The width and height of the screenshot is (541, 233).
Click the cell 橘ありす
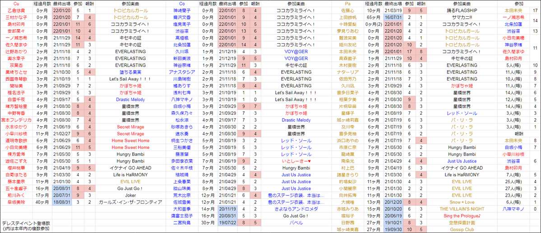tap(182, 86)
